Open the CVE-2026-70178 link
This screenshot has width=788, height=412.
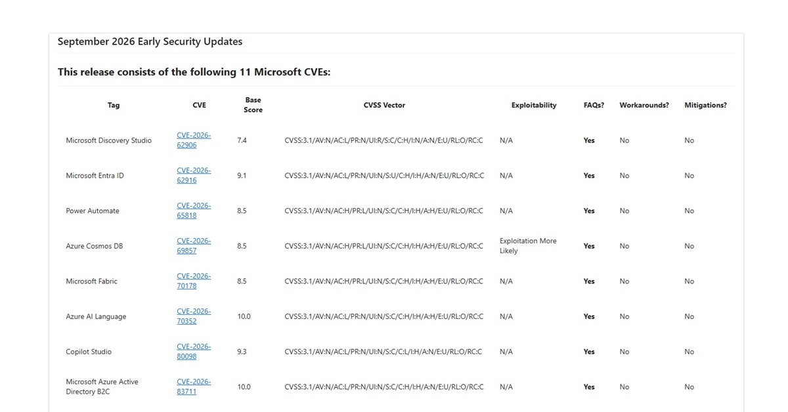[194, 281]
